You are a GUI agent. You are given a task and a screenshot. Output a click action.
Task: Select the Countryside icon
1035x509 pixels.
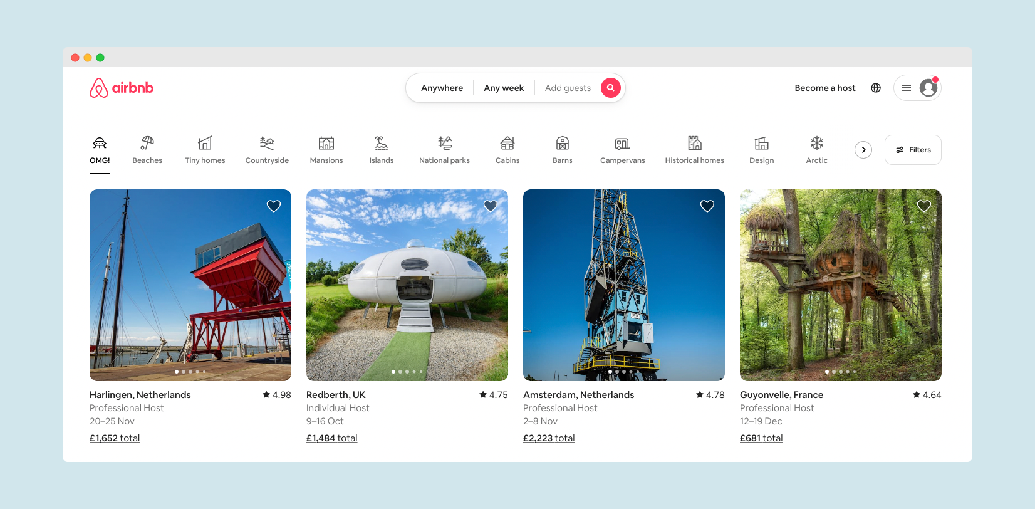coord(267,143)
